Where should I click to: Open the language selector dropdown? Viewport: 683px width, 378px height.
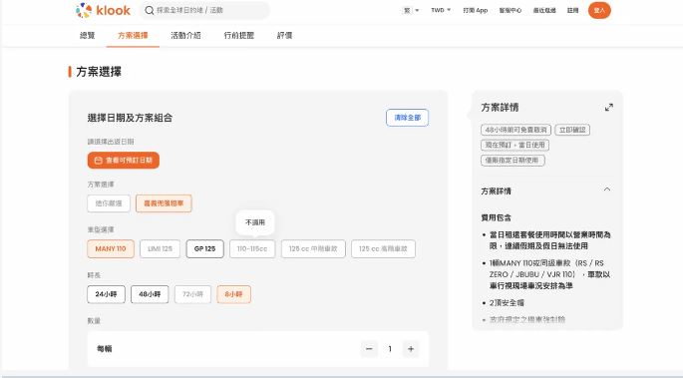(411, 10)
